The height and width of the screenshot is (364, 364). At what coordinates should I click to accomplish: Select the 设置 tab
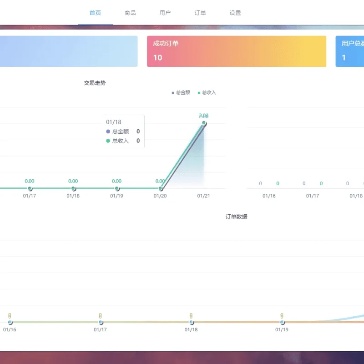(x=235, y=13)
